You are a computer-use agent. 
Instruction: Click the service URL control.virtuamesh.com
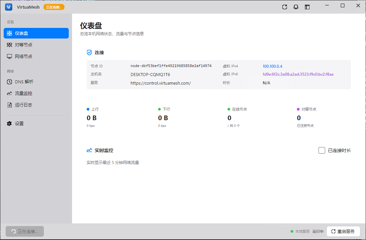pyautogui.click(x=161, y=83)
